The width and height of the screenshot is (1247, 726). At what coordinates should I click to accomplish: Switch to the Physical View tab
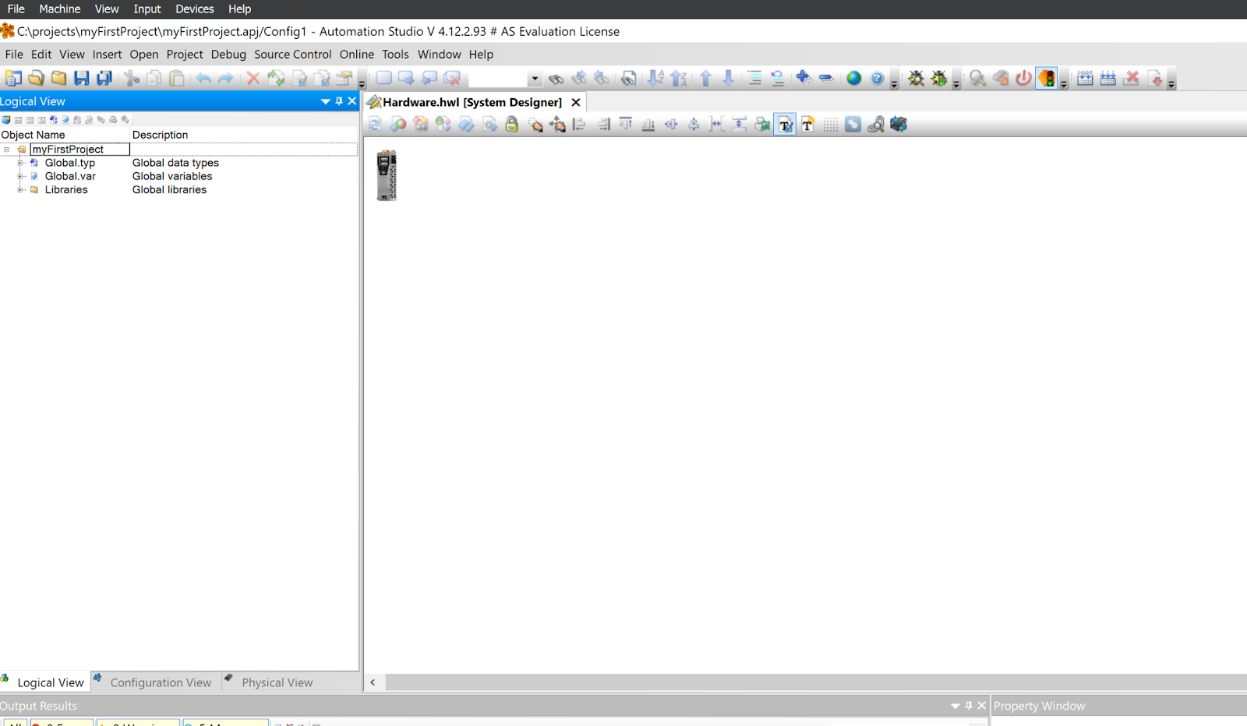click(x=273, y=682)
